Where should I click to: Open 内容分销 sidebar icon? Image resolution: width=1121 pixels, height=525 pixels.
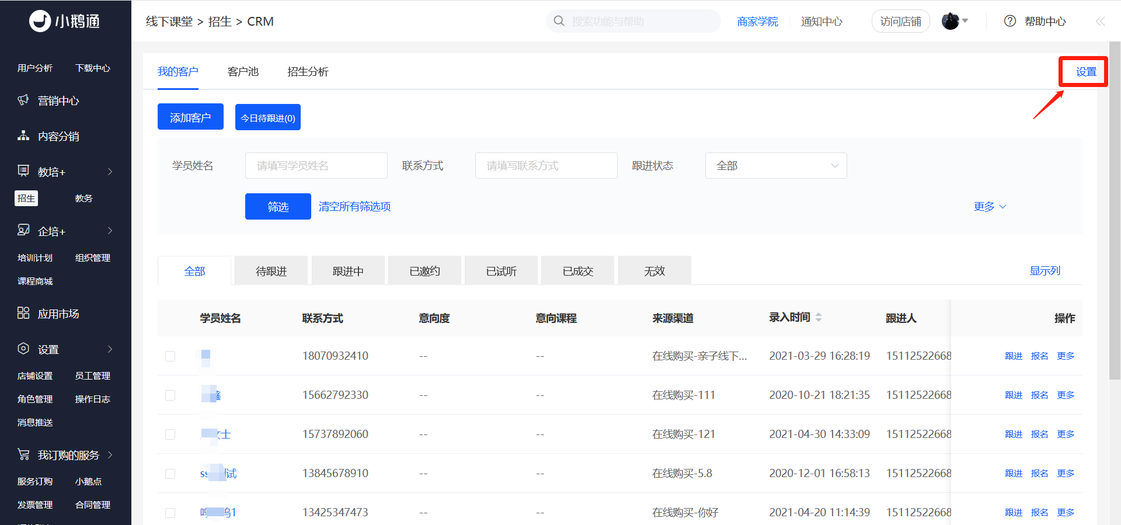[23, 135]
